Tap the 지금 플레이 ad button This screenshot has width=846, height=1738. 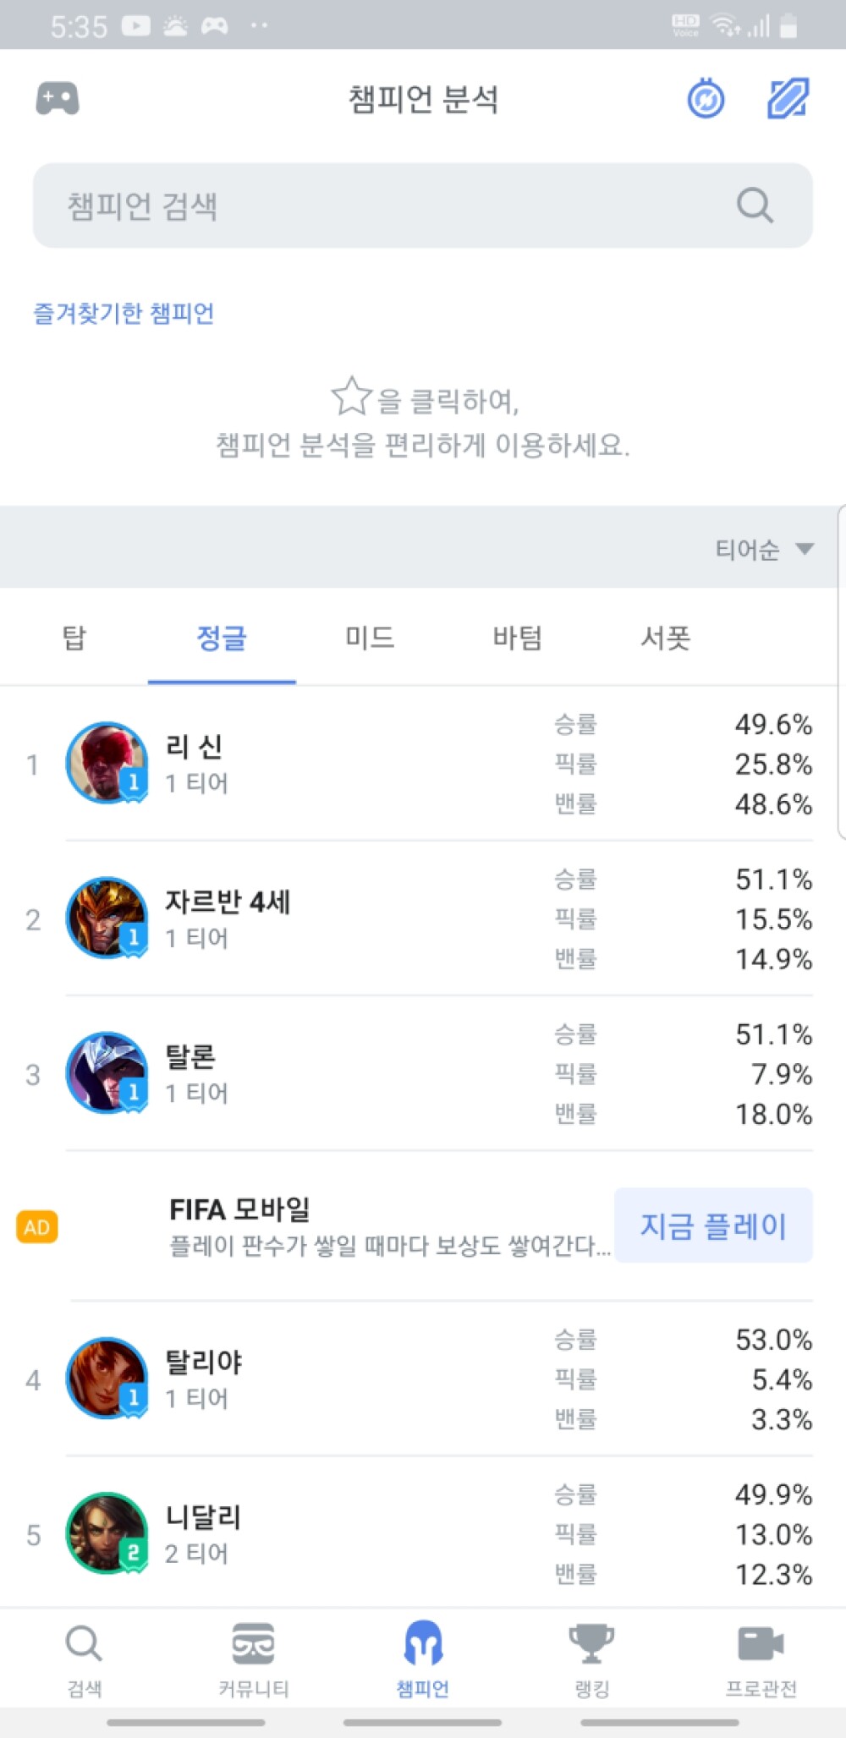pos(713,1225)
